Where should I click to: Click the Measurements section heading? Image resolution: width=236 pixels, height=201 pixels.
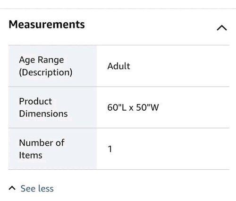click(x=47, y=25)
